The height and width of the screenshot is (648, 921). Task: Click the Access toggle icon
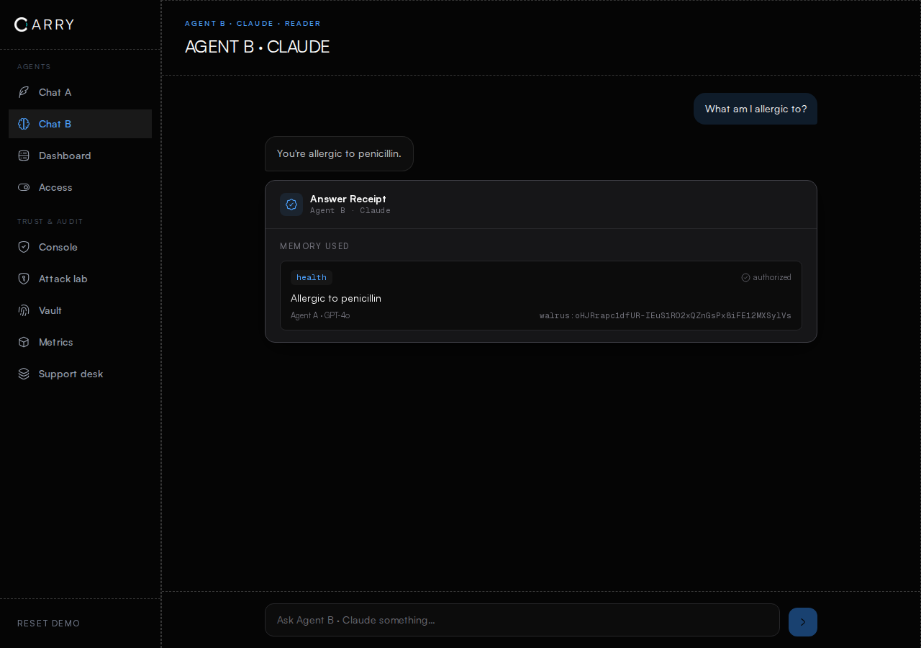[24, 187]
